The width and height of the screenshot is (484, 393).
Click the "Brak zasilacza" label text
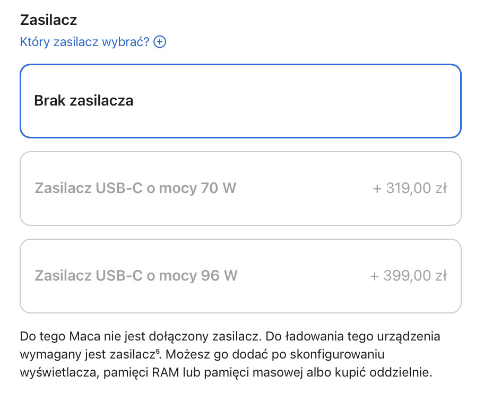(x=83, y=101)
